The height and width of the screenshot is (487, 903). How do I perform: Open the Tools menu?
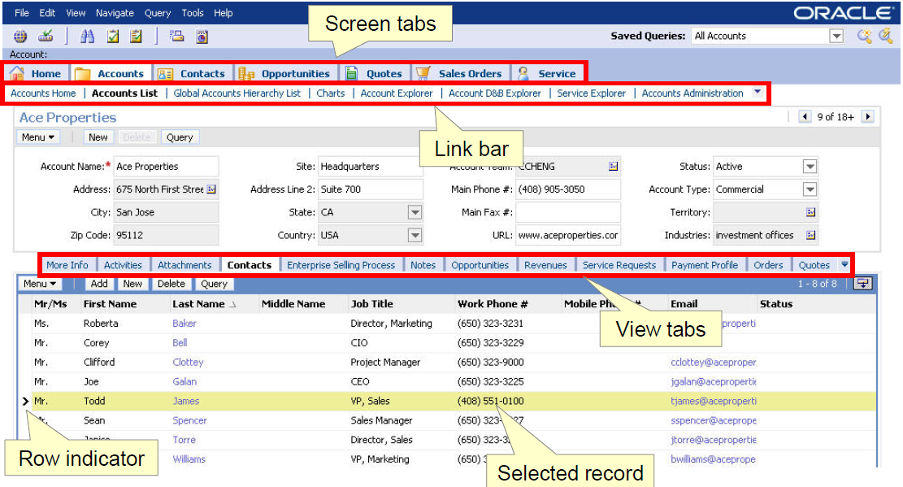click(x=193, y=13)
